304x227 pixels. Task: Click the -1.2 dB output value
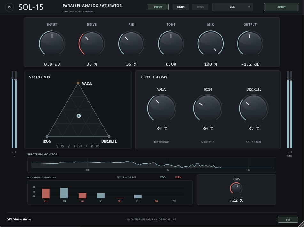coord(250,64)
